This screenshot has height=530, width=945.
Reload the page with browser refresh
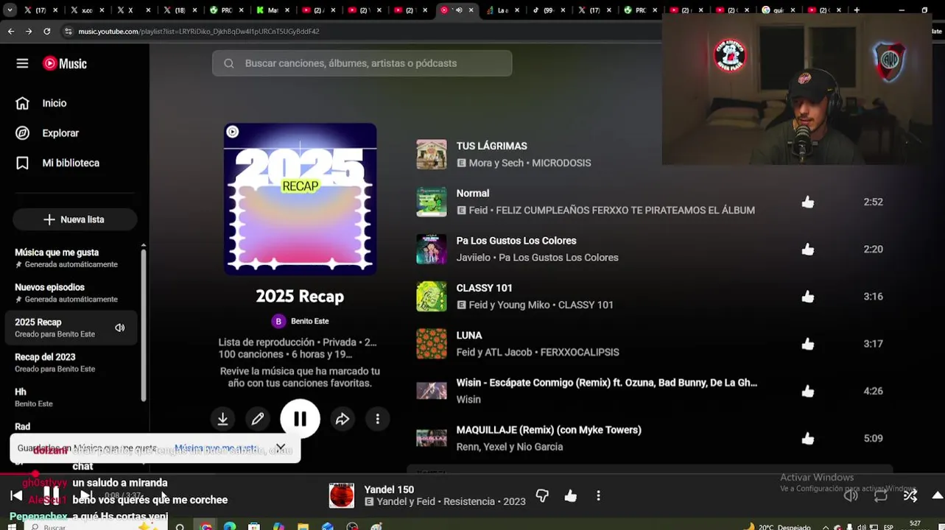pyautogui.click(x=47, y=32)
